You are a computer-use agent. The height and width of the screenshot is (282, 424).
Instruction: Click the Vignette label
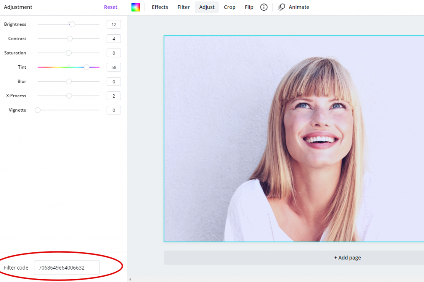tap(17, 110)
